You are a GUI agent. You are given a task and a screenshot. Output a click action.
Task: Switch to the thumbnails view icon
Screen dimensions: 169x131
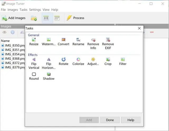(57, 18)
